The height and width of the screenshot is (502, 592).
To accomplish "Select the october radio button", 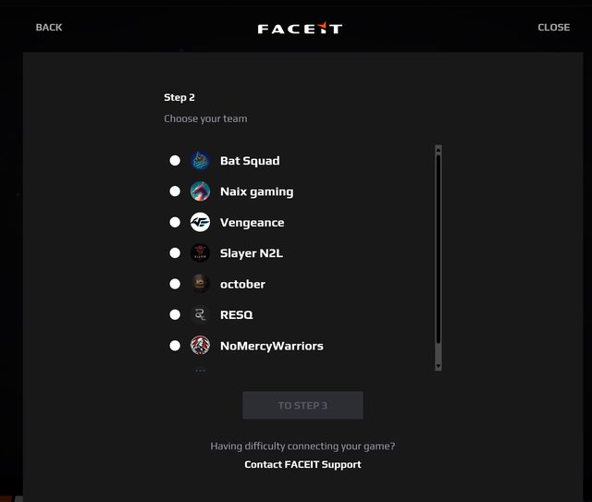I will coord(175,284).
